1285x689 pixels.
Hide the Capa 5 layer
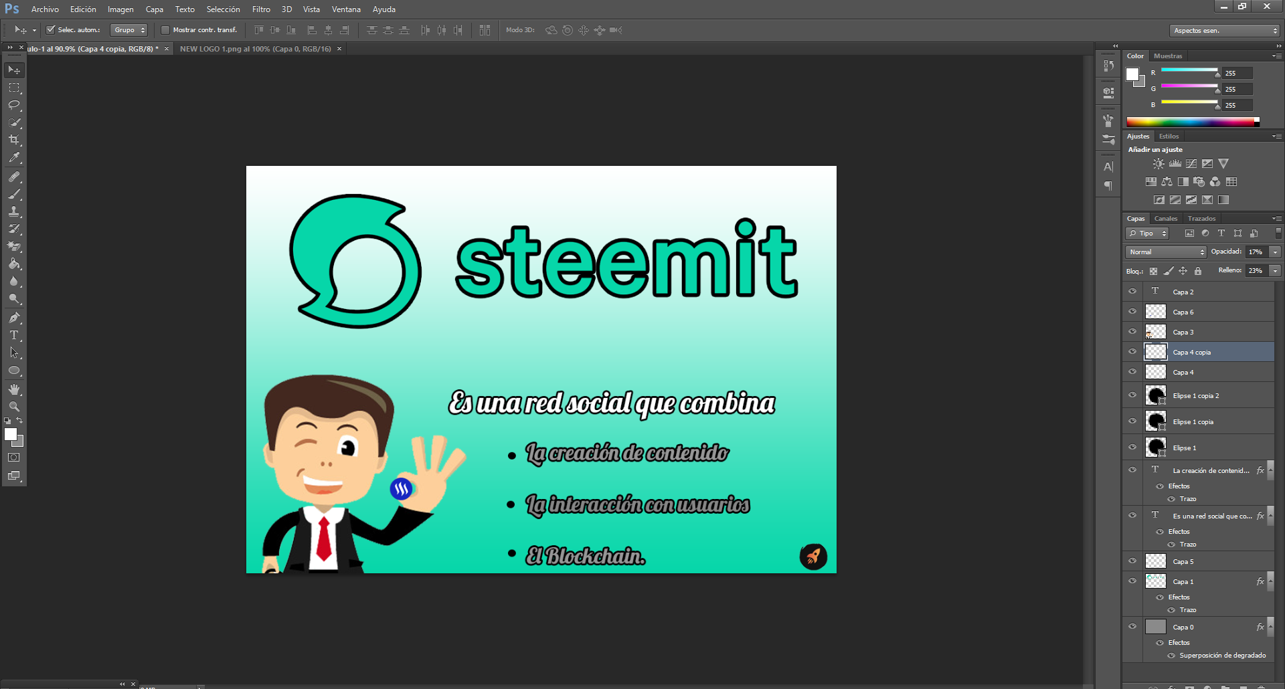coord(1132,561)
